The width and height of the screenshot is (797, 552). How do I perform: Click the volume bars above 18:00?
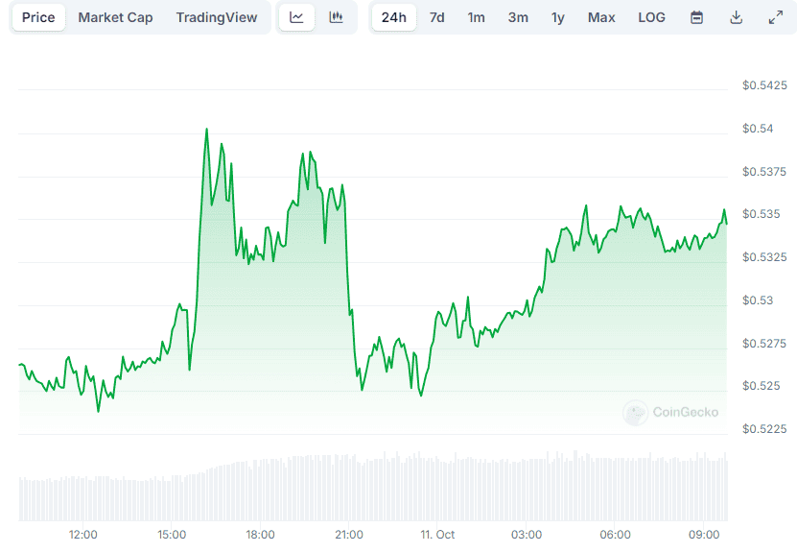(261, 490)
